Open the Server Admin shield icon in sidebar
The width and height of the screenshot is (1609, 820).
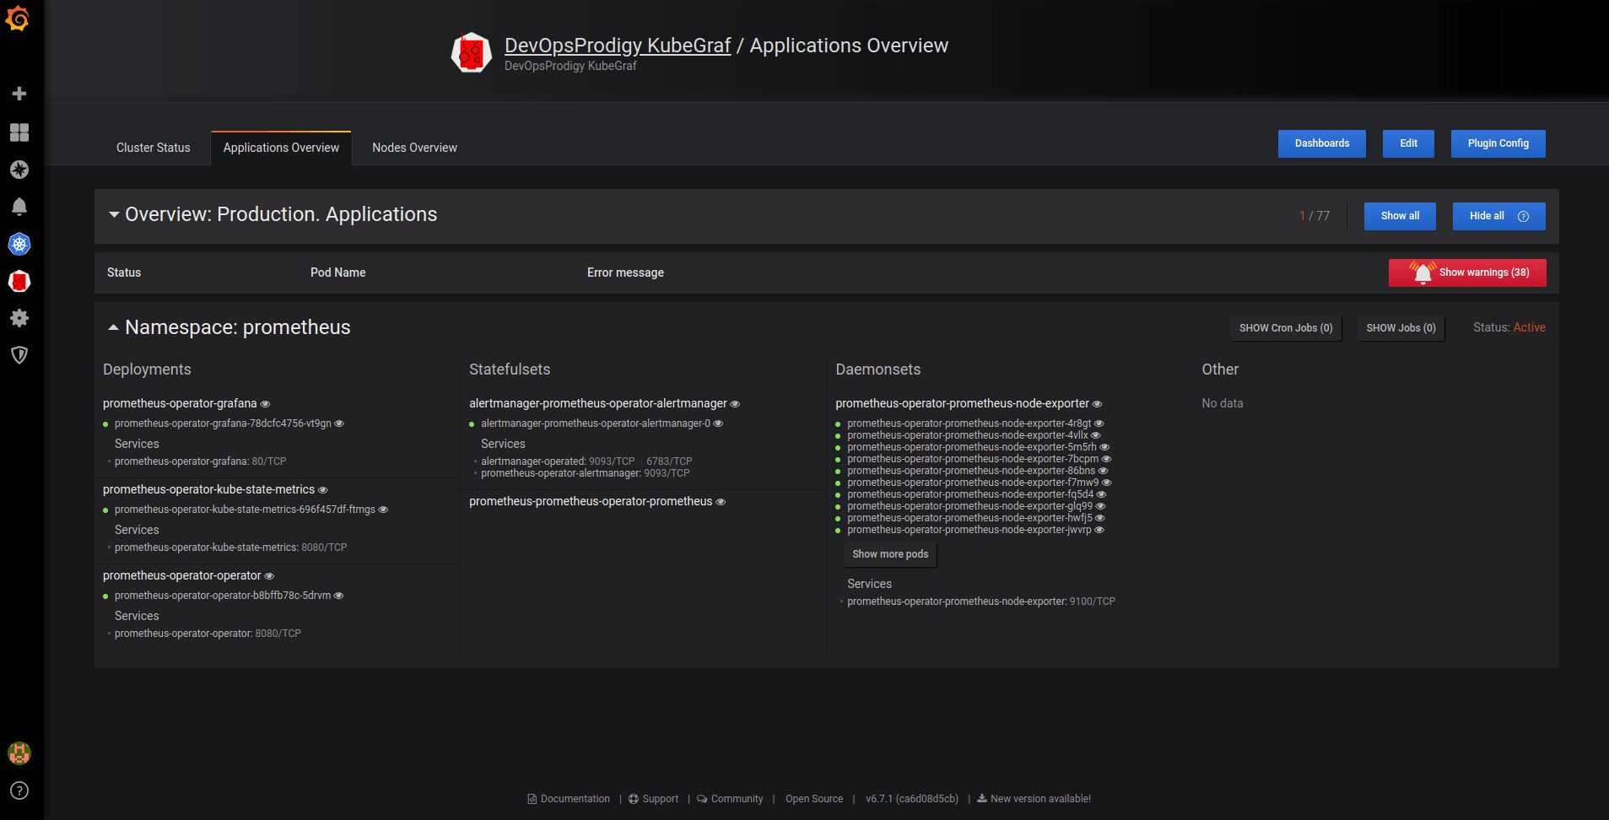pyautogui.click(x=19, y=355)
